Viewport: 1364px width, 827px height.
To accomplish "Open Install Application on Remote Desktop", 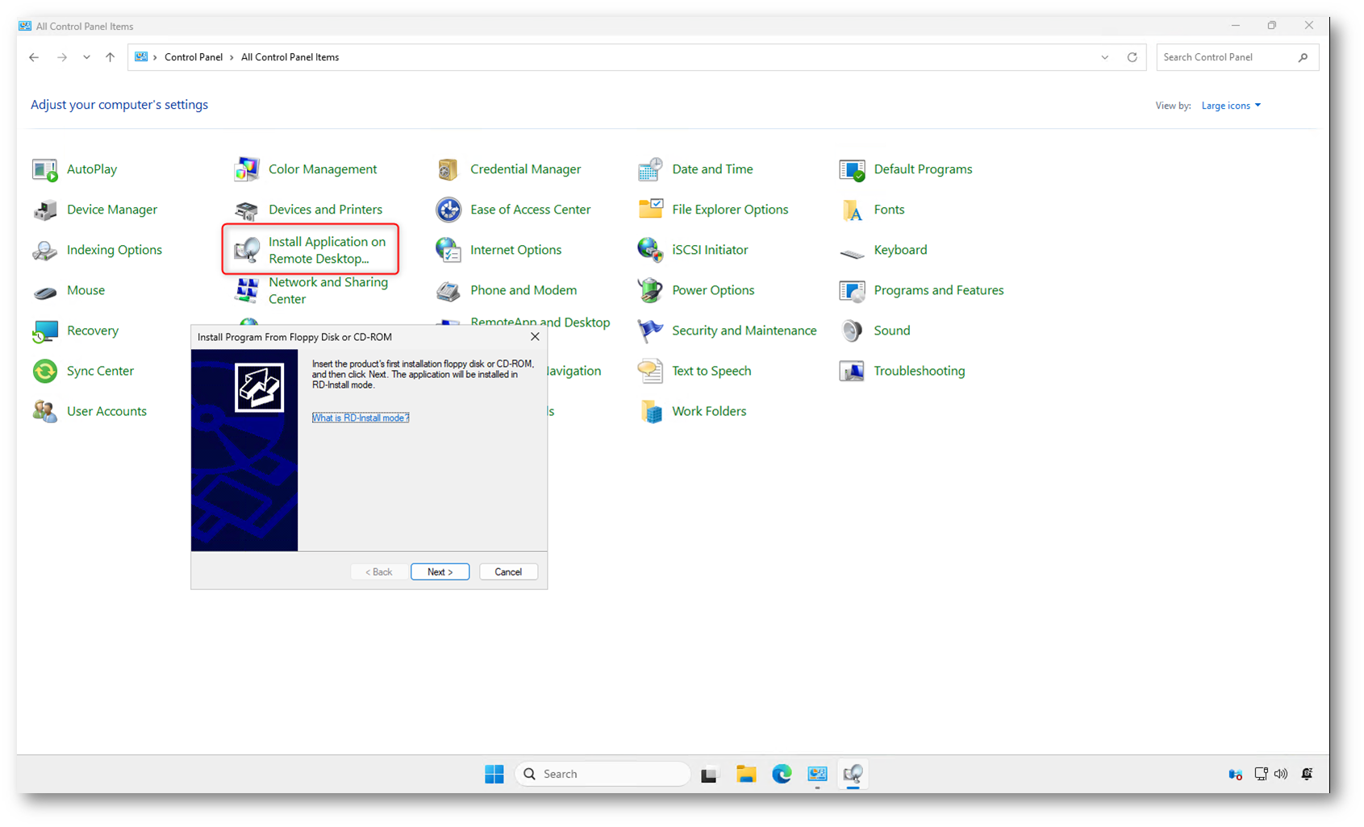I will (x=326, y=250).
